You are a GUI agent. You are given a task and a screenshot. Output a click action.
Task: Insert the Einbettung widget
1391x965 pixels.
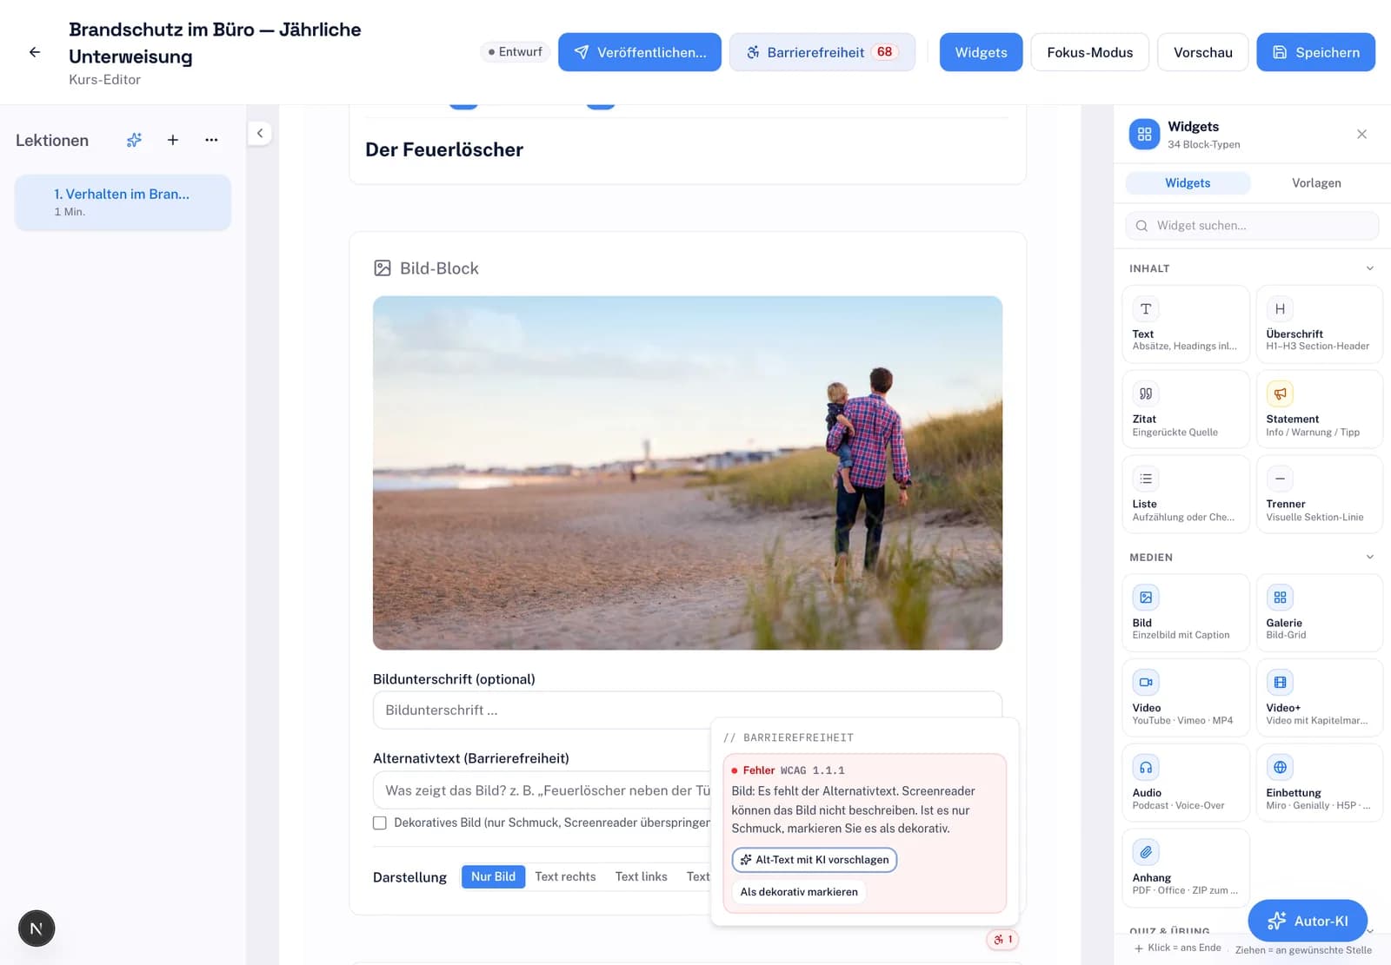pos(1319,783)
